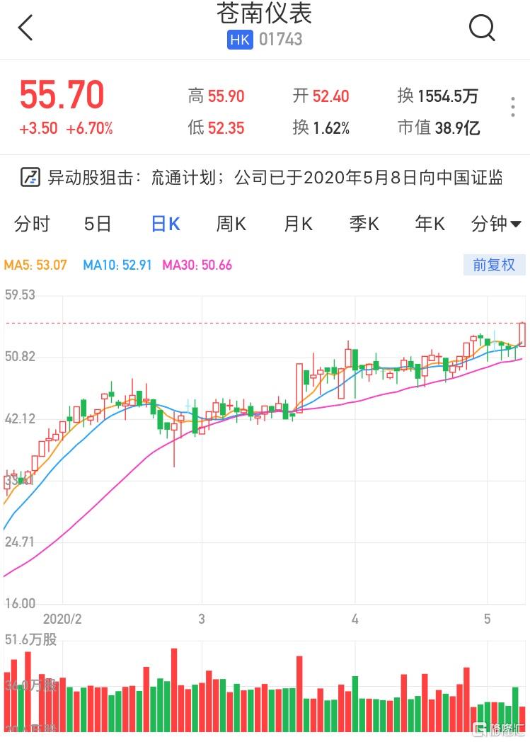Tap the MA5 indicator label
This screenshot has height=742, width=530.
coord(35,265)
